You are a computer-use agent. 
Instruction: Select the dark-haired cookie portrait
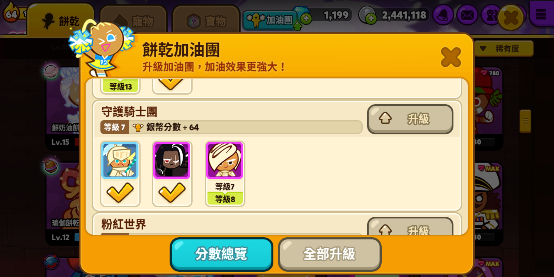pyautogui.click(x=172, y=160)
